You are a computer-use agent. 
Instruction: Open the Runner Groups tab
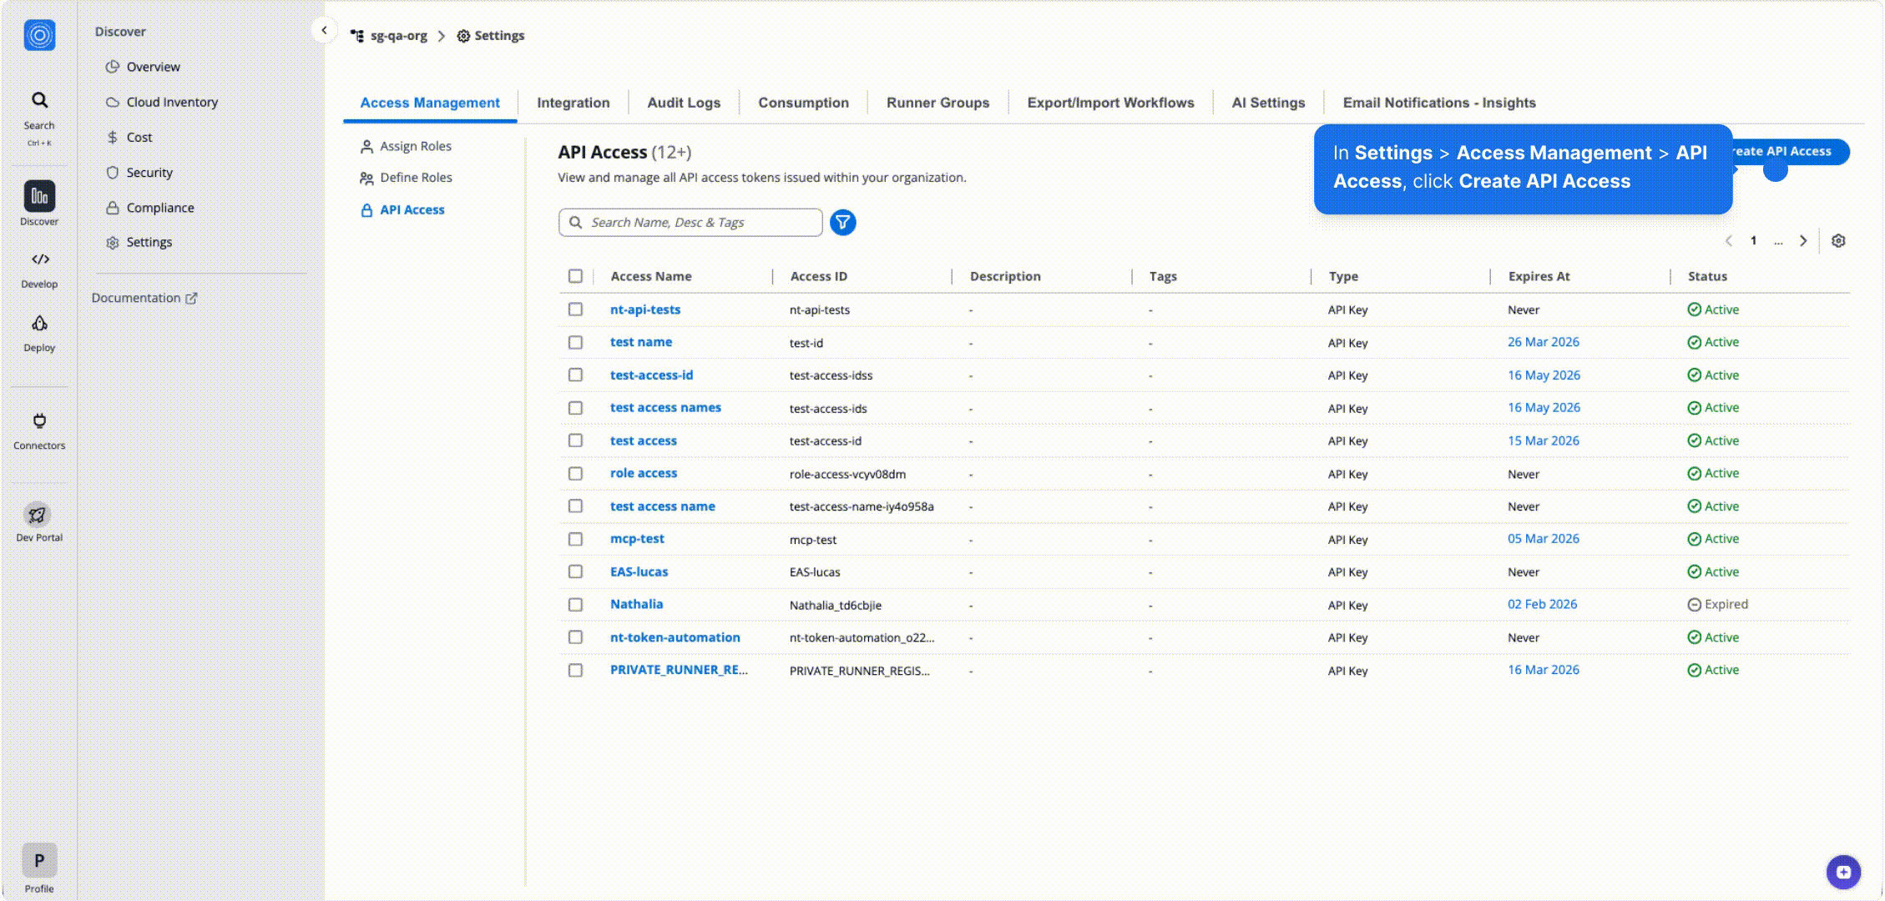tap(937, 102)
